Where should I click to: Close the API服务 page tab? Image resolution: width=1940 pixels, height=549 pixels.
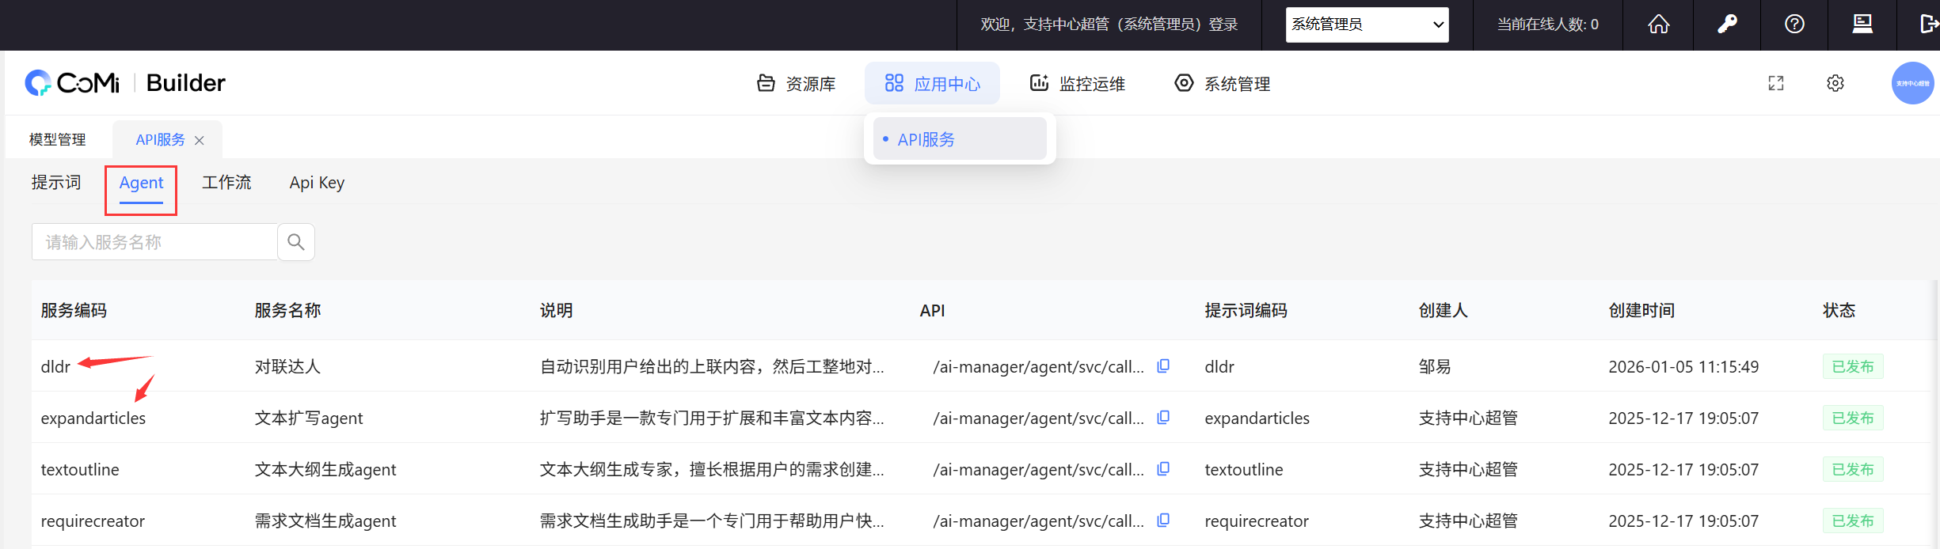click(x=200, y=140)
